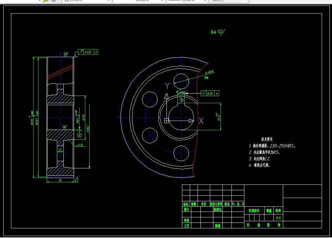This screenshot has height=238, width=332.
Task: Select the φ307 diameter dimension
Action: pyautogui.click(x=37, y=118)
